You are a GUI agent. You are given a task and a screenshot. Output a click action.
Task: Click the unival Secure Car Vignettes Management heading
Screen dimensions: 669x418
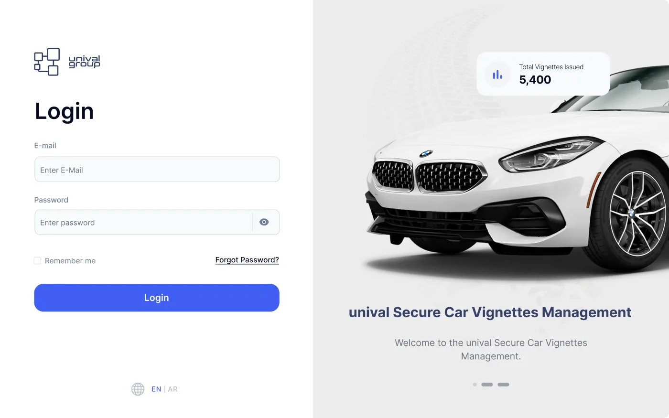point(490,312)
